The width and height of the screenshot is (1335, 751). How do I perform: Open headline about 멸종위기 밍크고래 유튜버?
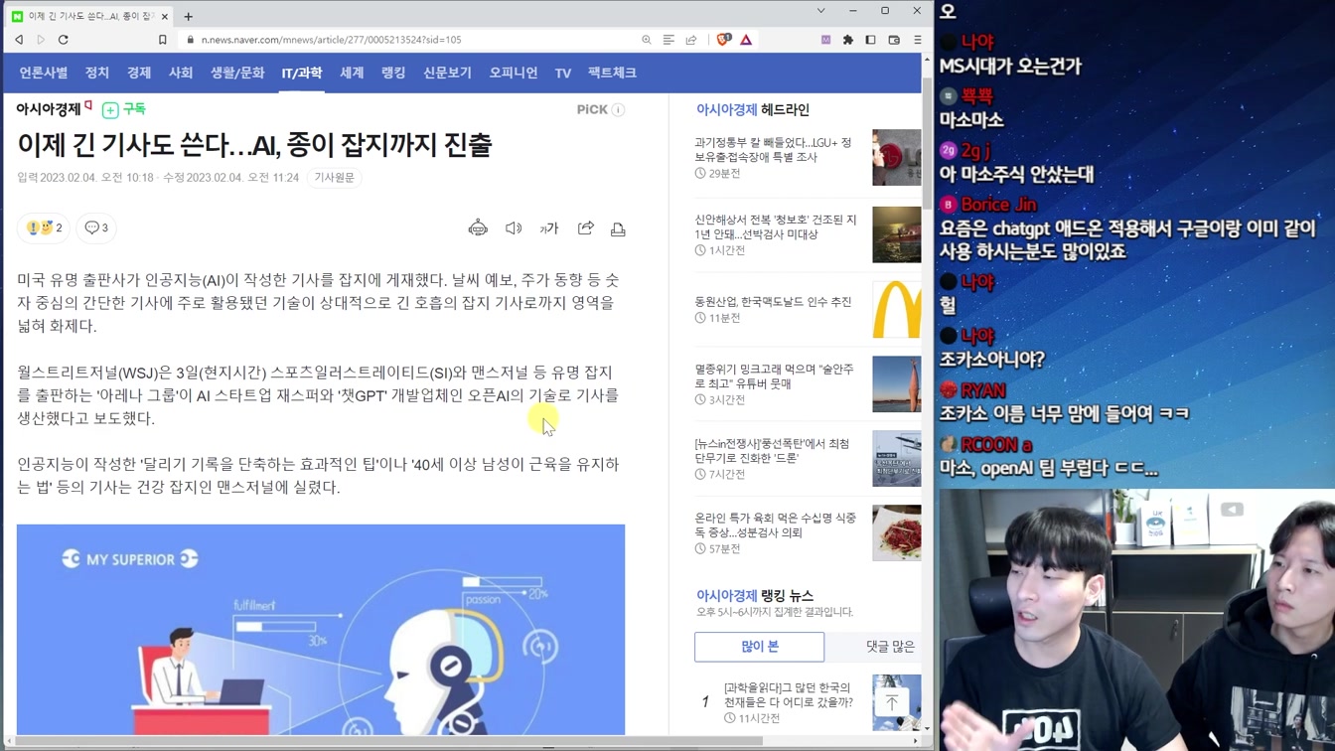pyautogui.click(x=775, y=375)
